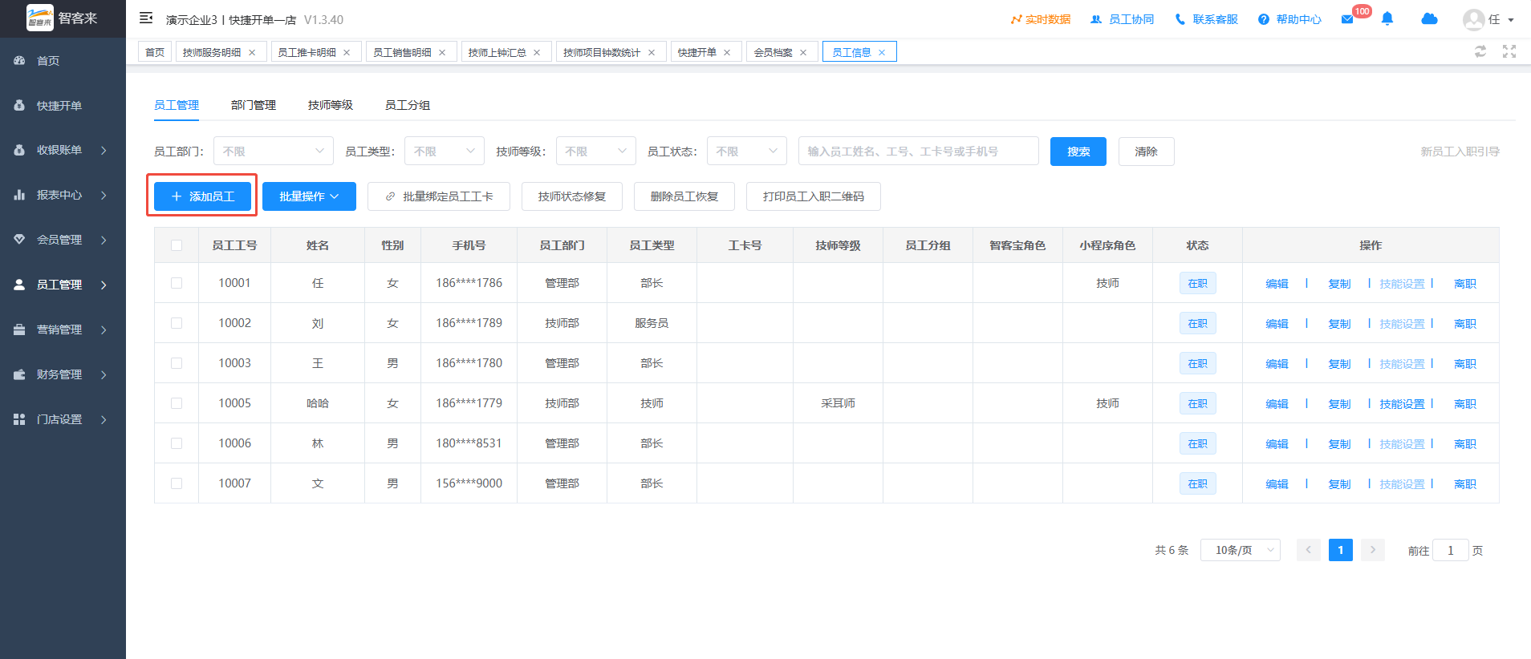The height and width of the screenshot is (659, 1531).
Task: Expand 门店设置 sidebar menu
Action: [x=63, y=419]
